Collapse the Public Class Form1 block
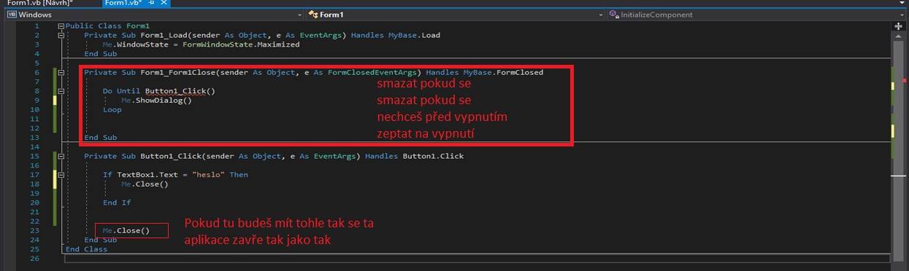909x271 pixels. pos(61,25)
